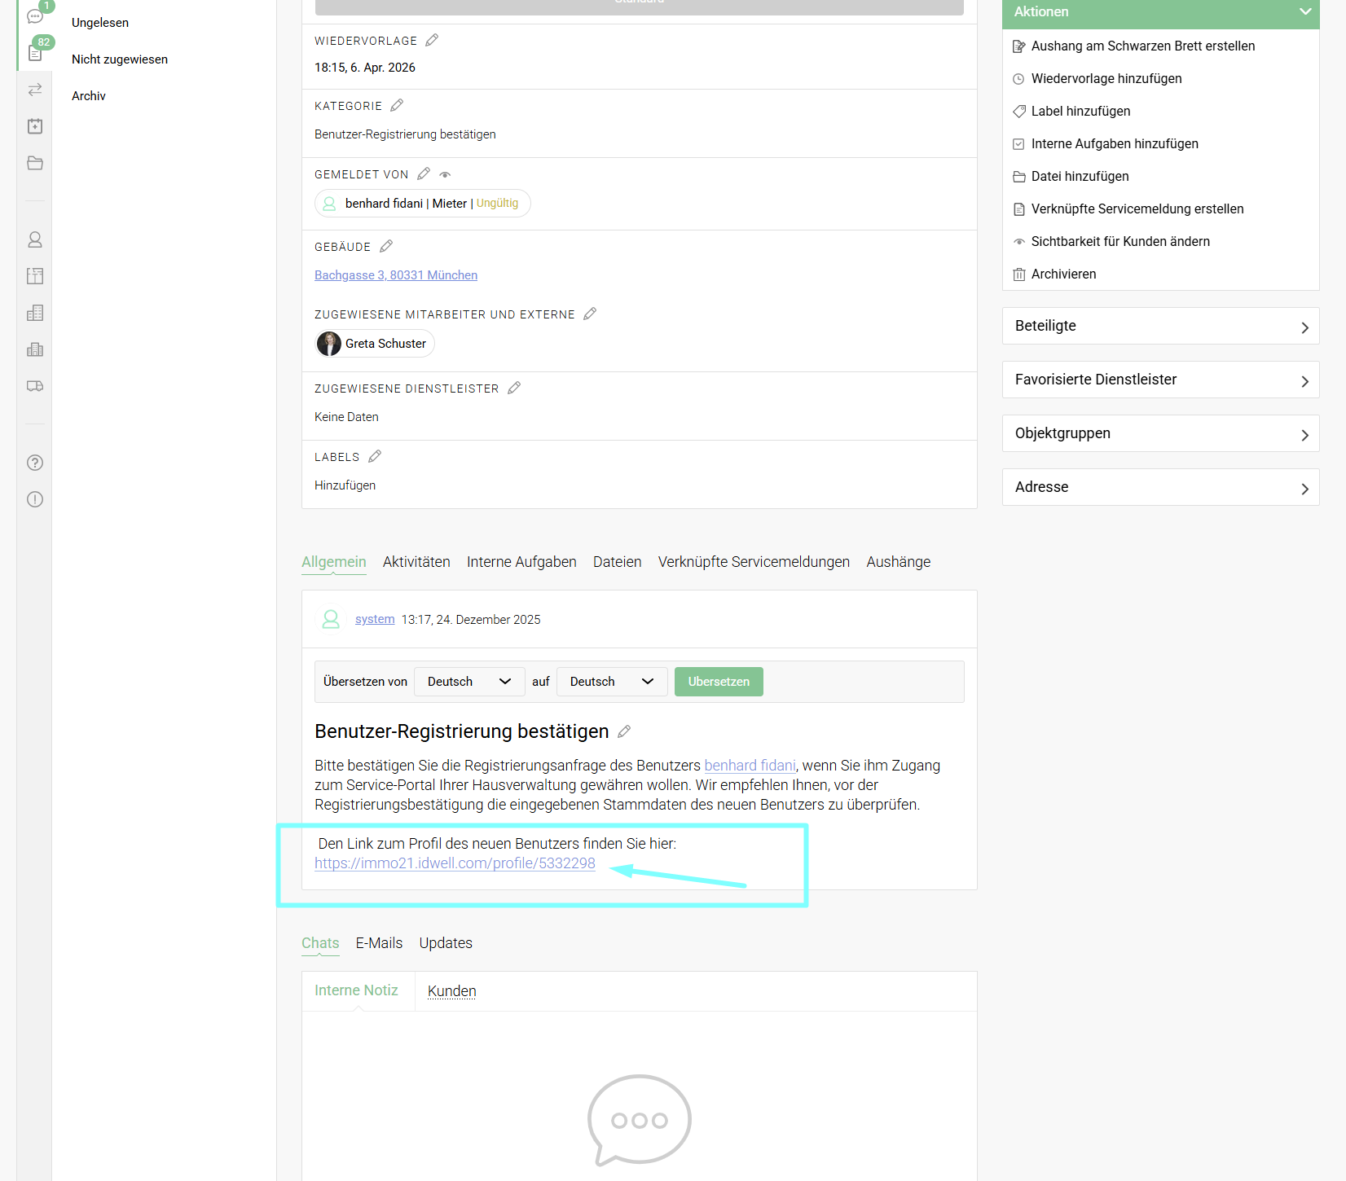
Task: Open the folder icon in left sidebar
Action: coord(35,163)
